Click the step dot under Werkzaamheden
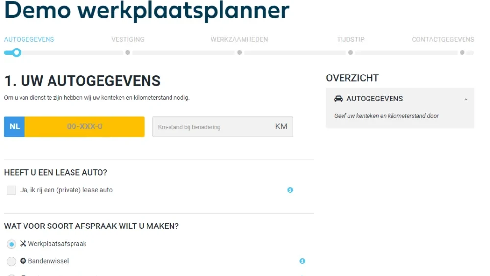Viewport: 490px width, 276px height. [x=240, y=52]
